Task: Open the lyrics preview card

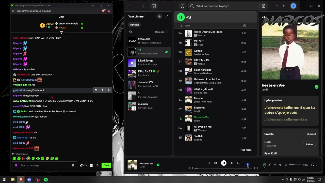Action: pyautogui.click(x=290, y=111)
